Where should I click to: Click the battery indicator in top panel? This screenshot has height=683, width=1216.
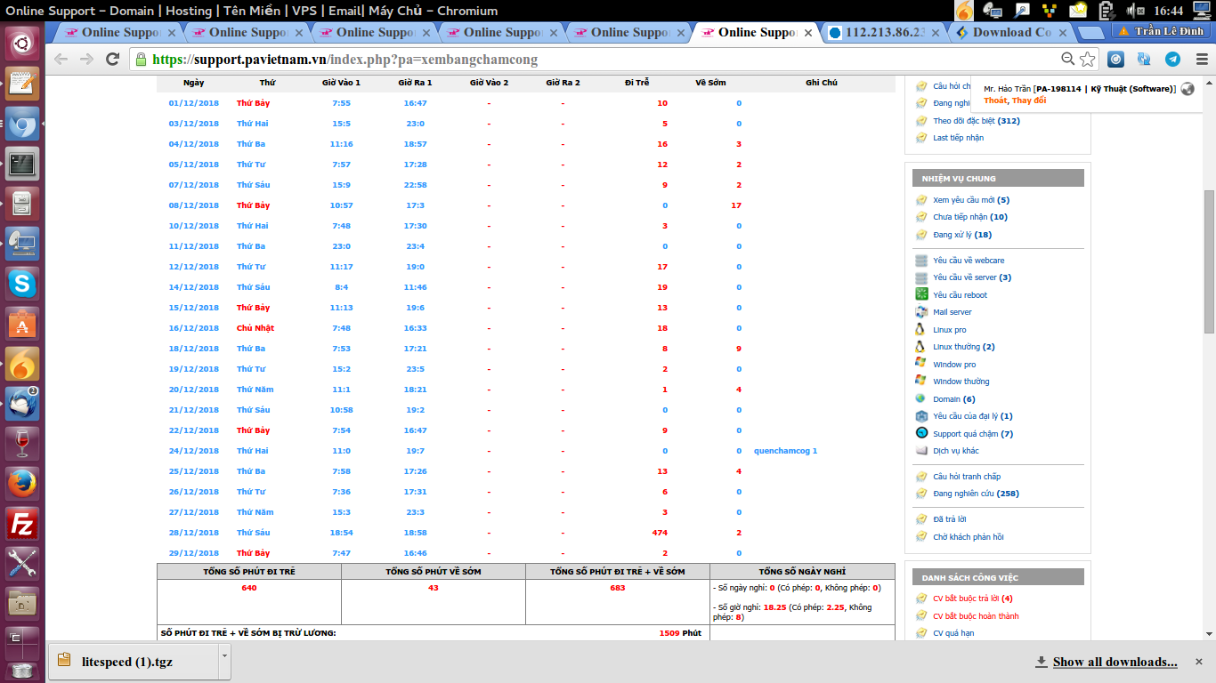click(1107, 11)
